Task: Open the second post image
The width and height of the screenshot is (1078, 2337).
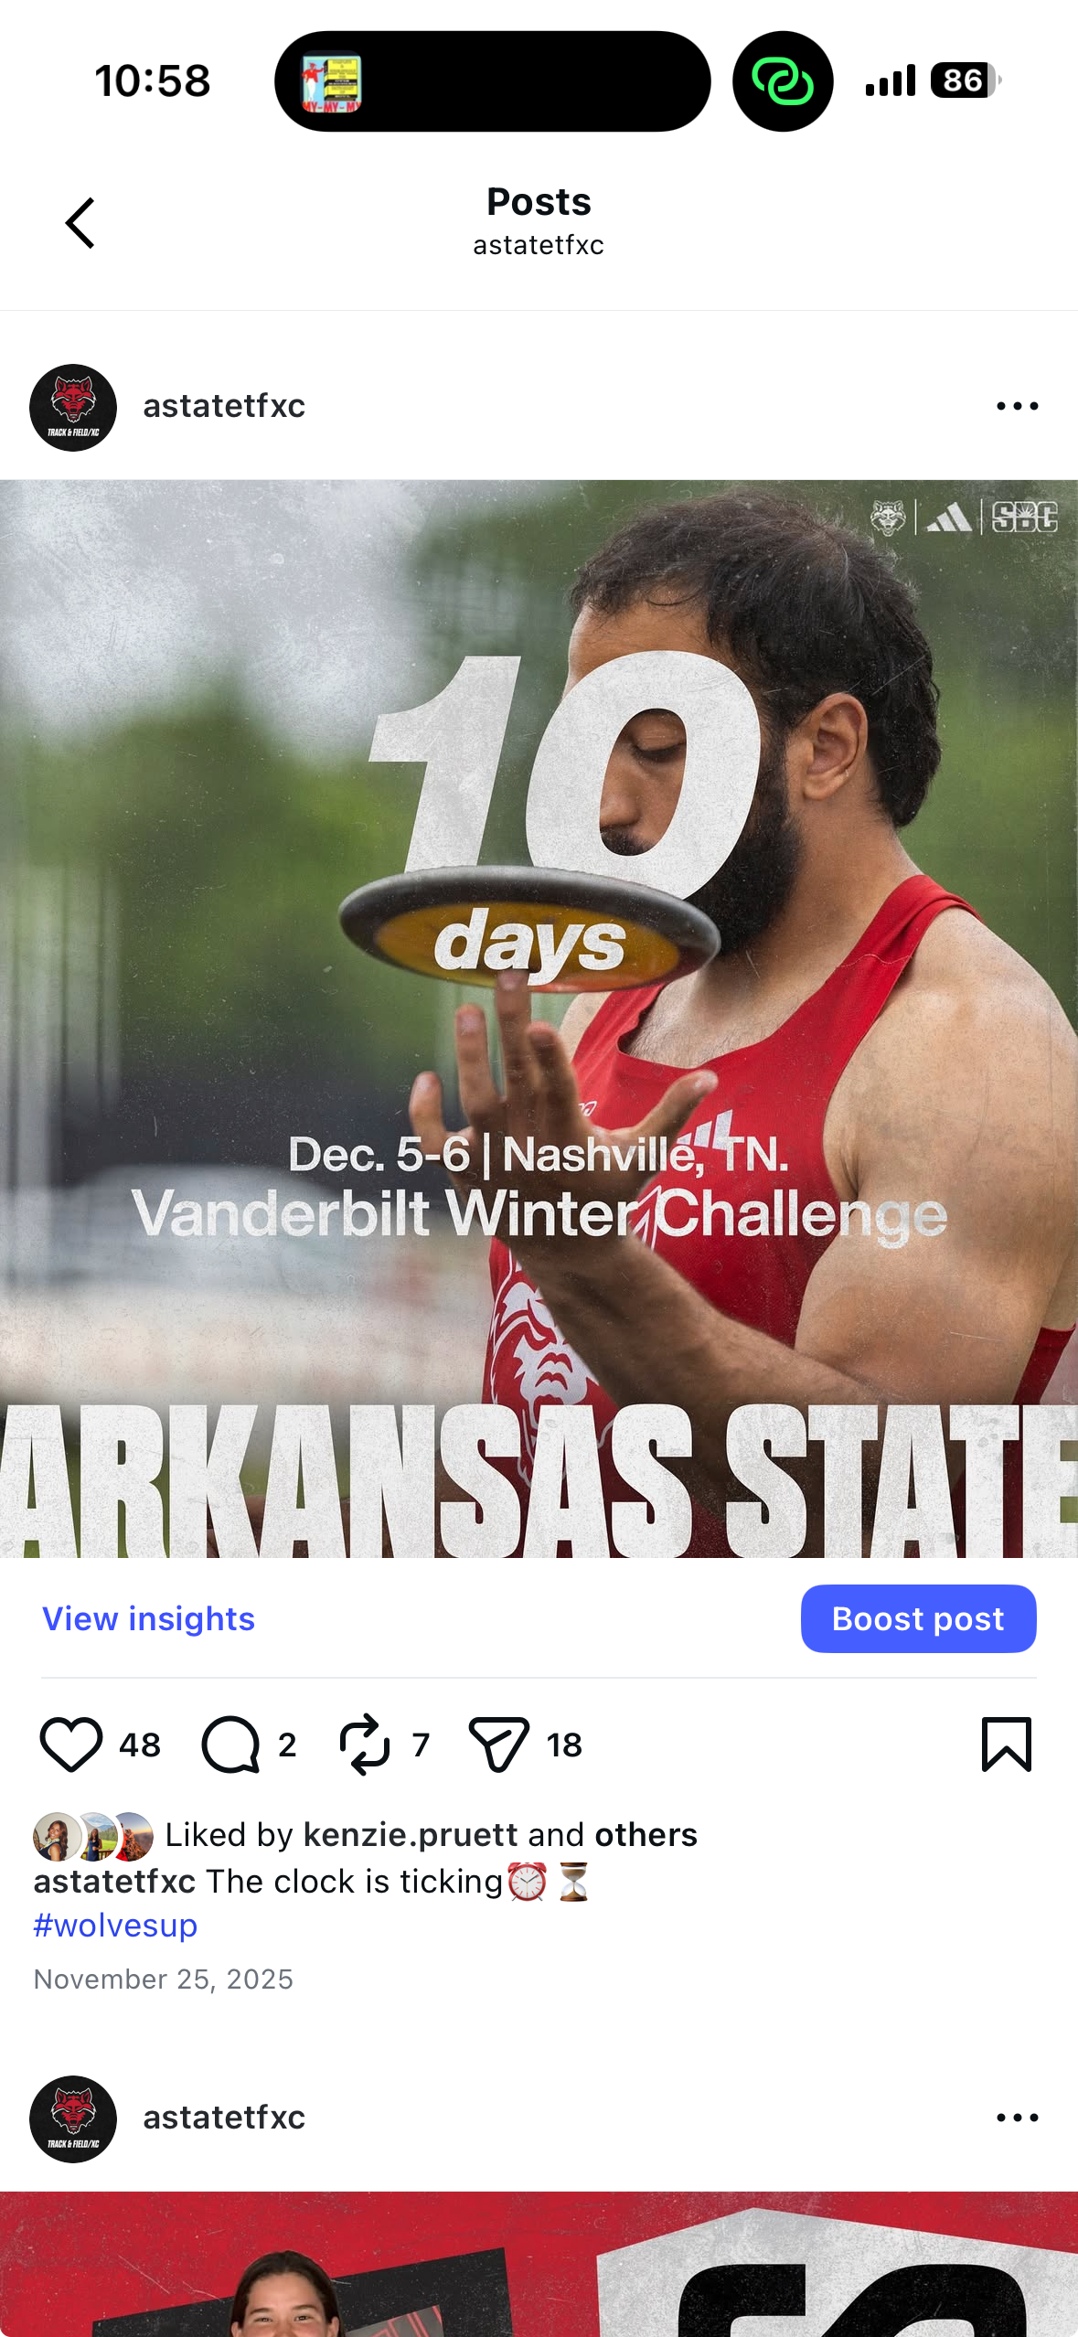Action: [539, 2264]
